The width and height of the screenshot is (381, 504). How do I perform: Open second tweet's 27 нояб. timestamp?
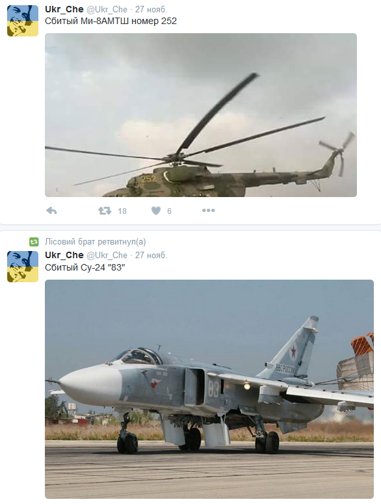(151, 255)
